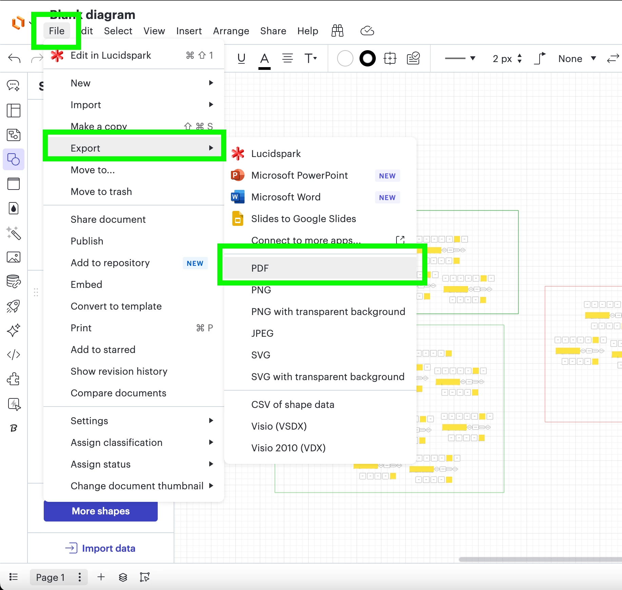Viewport: 622px width, 590px height.
Task: Open the line style dropdown
Action: [460, 58]
